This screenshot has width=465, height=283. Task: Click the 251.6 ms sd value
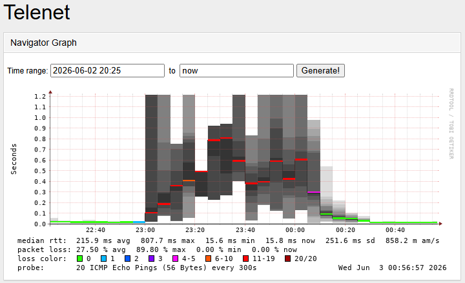coord(350,240)
